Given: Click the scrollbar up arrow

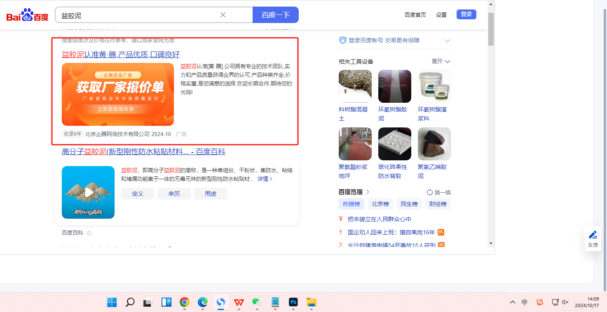Looking at the screenshot, I should point(491,3).
